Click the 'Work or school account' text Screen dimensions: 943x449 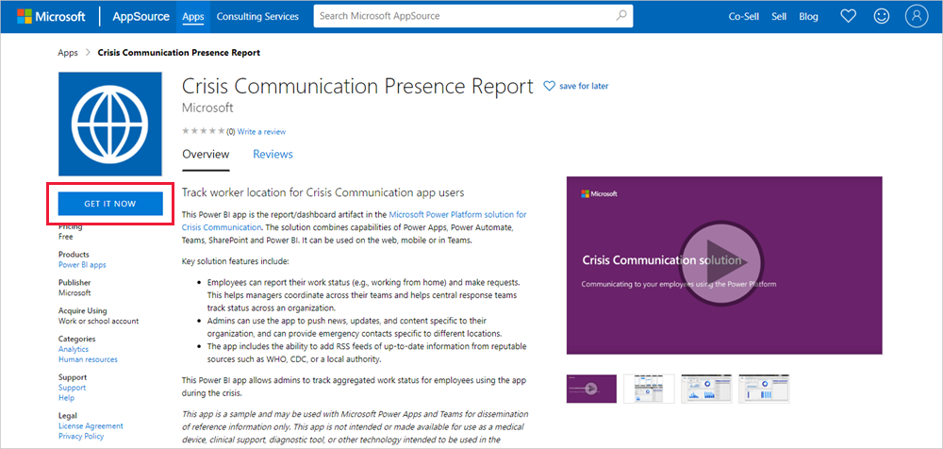pyautogui.click(x=99, y=322)
